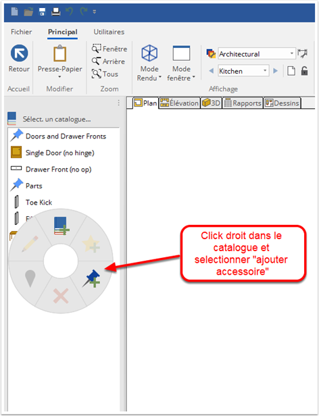Select the Parts category
Image resolution: width=319 pixels, height=416 pixels.
(34, 186)
